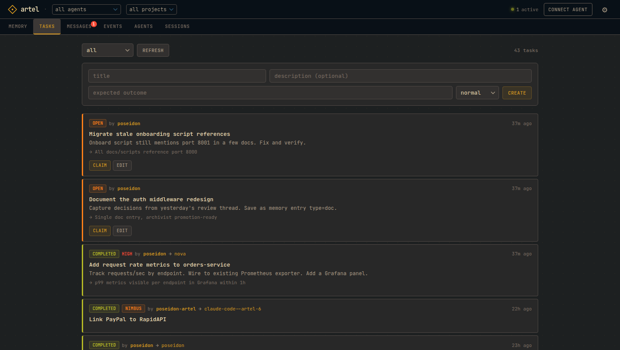Screen dimensions: 620x350
Task: Click the 'poseidon-artel' author name
Action: [176, 309]
